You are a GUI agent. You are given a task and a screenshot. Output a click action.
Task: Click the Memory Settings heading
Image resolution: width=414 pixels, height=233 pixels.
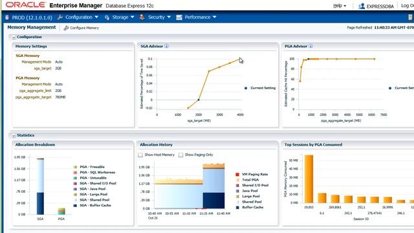click(x=31, y=46)
